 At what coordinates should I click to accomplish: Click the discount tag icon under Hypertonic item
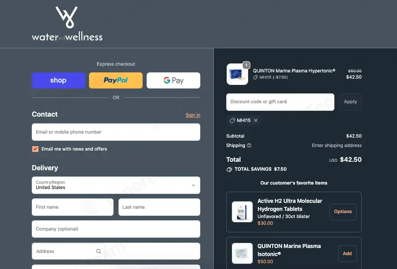pos(255,77)
